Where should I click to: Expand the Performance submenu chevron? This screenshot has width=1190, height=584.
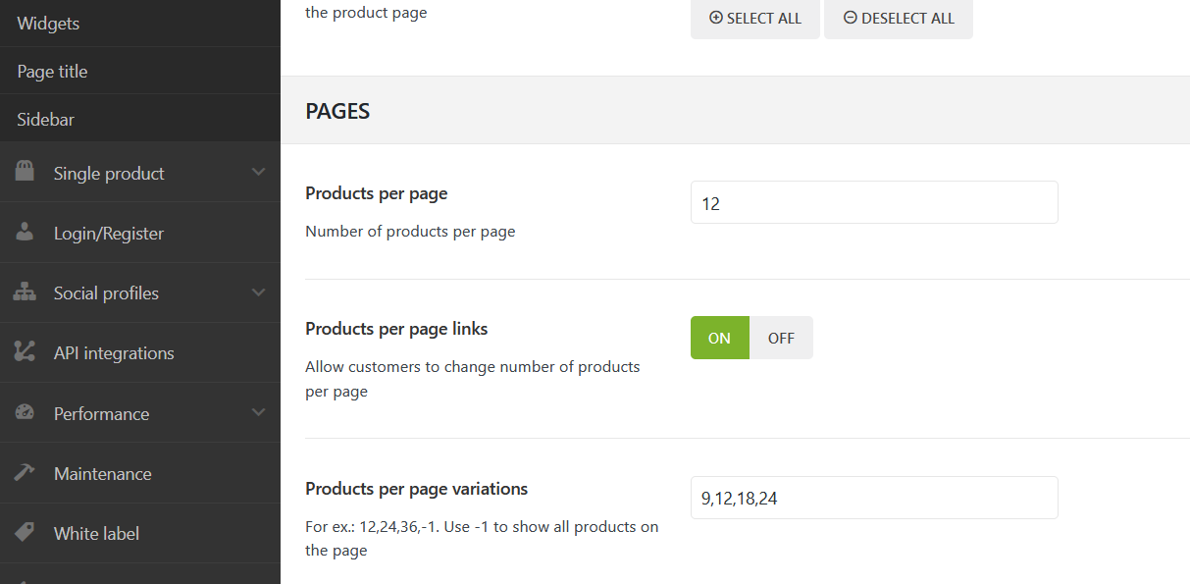[258, 413]
